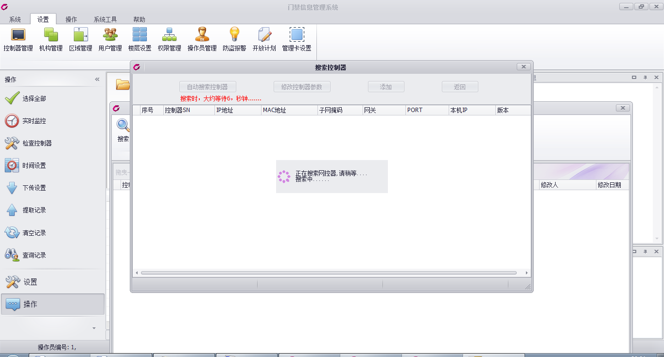This screenshot has width=664, height=357.
Task: Switch to the 系统工具 tab
Action: point(105,19)
